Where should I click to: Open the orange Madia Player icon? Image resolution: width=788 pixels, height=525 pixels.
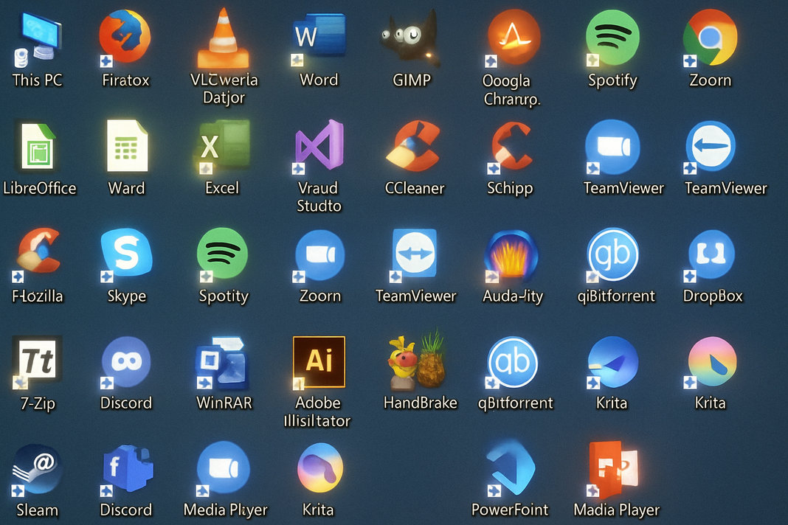613,469
